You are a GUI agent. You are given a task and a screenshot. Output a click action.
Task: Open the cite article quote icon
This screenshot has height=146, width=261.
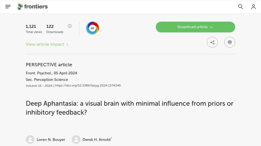pos(230,42)
